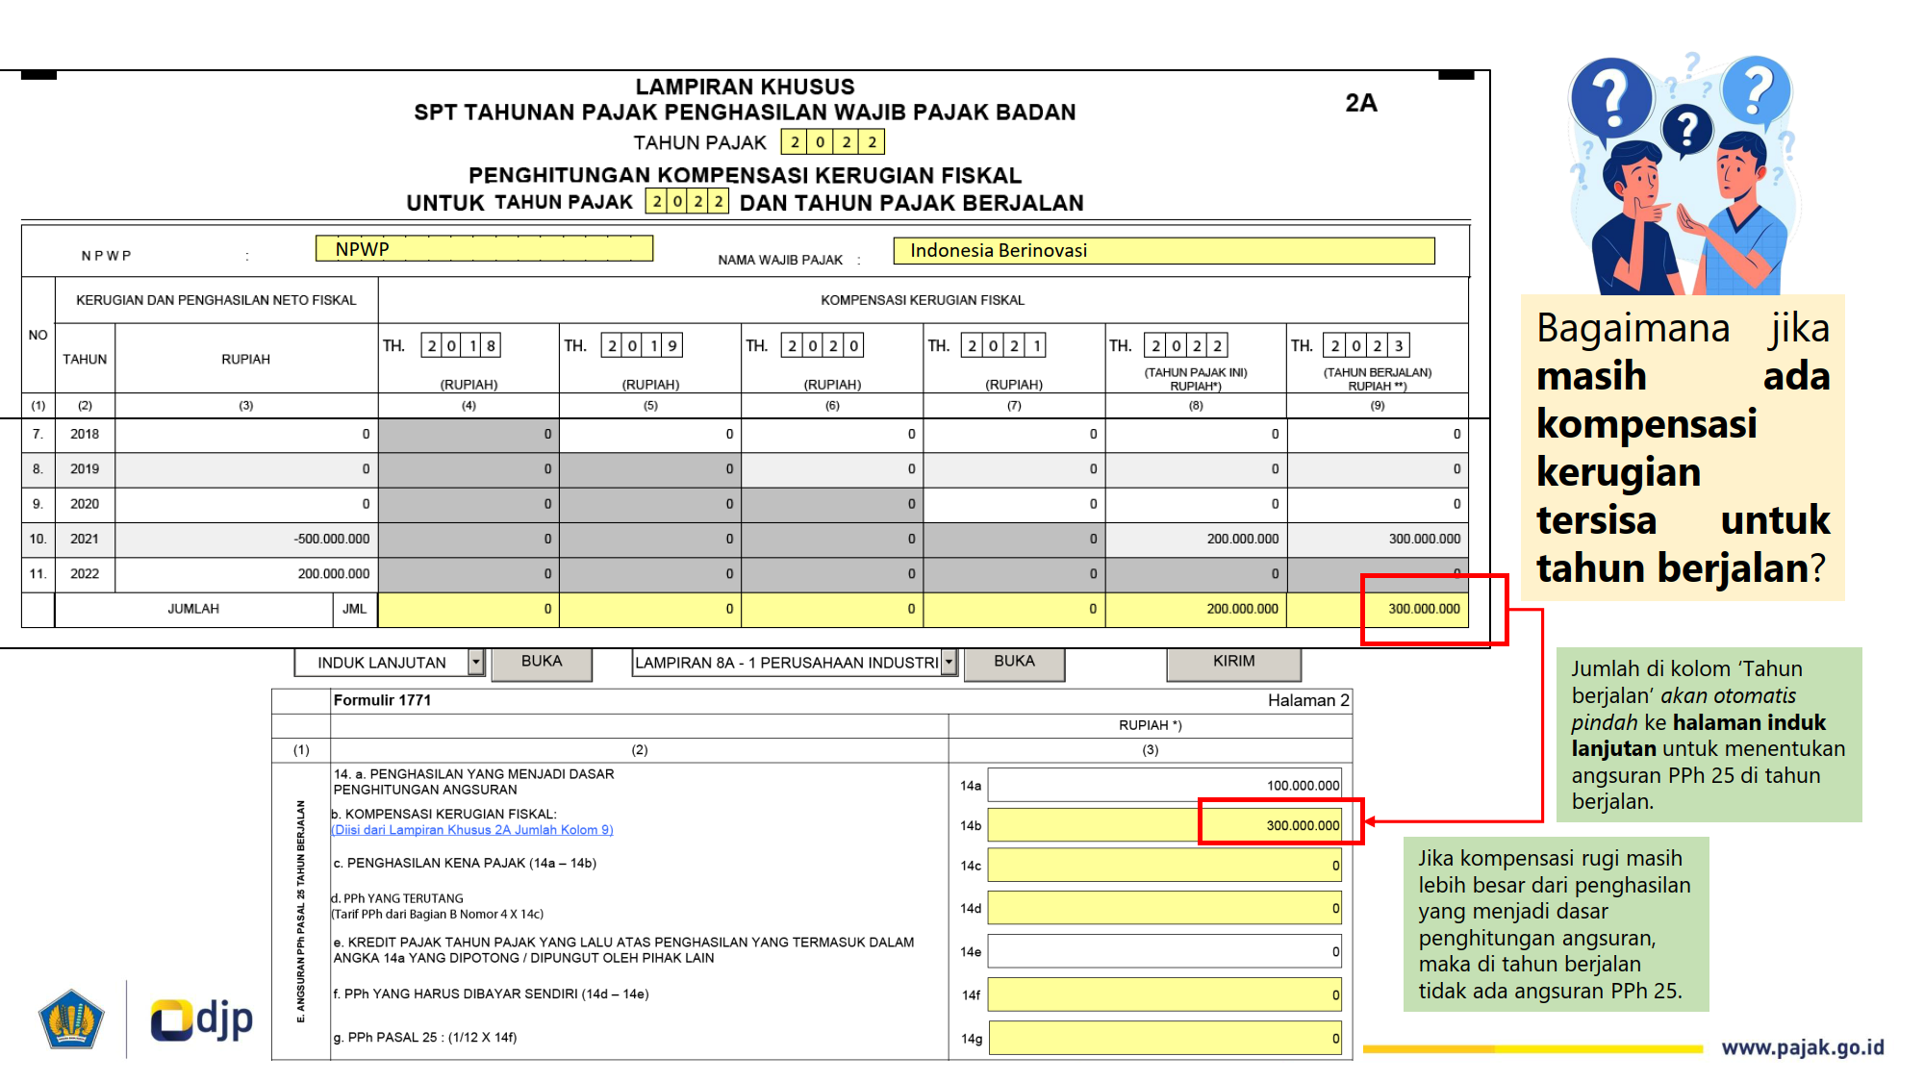Click Tahun Pajak 2022 box in header
This screenshot has width=1924, height=1082.
point(833,142)
